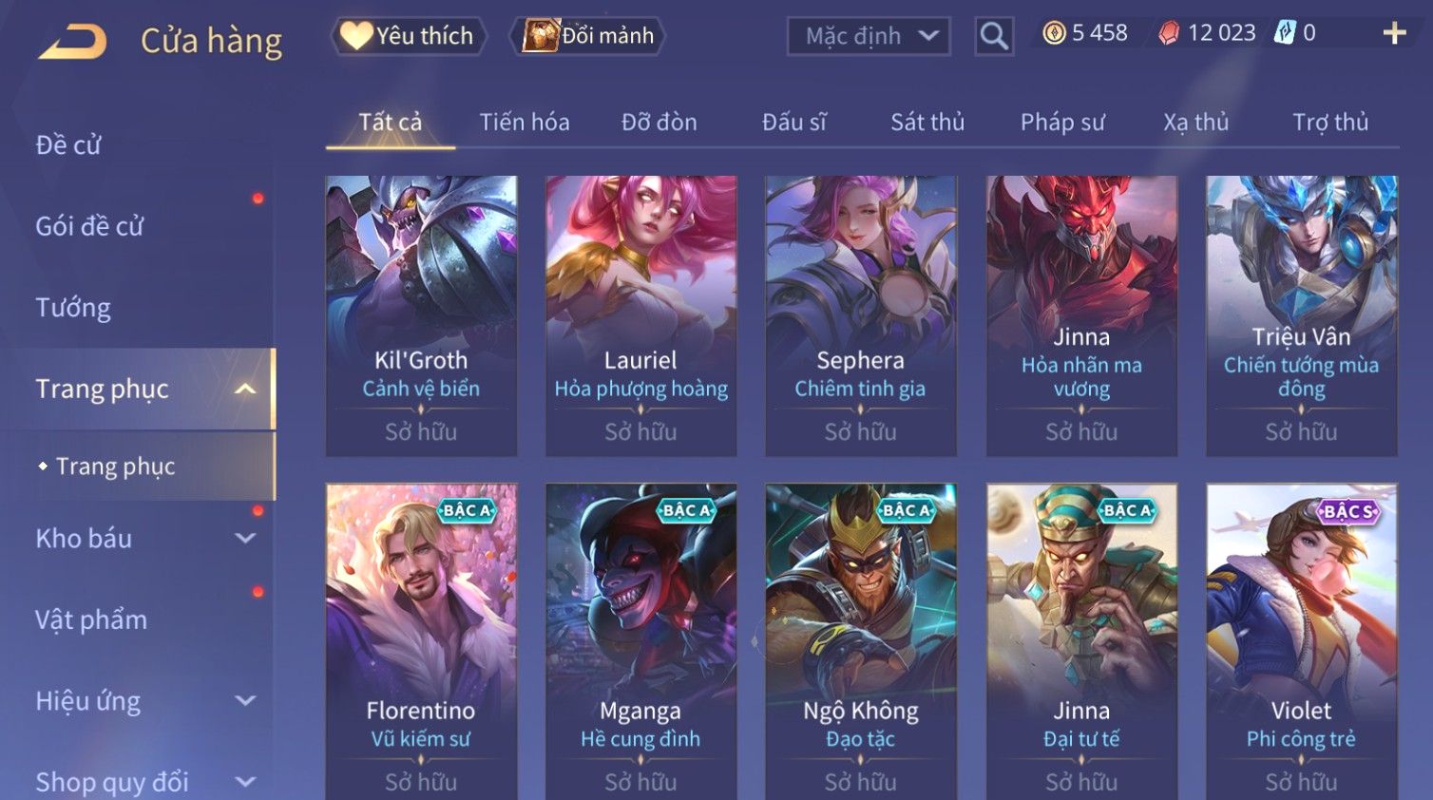The image size is (1433, 800).
Task: Tap the red ruby currency icon
Action: click(1169, 33)
